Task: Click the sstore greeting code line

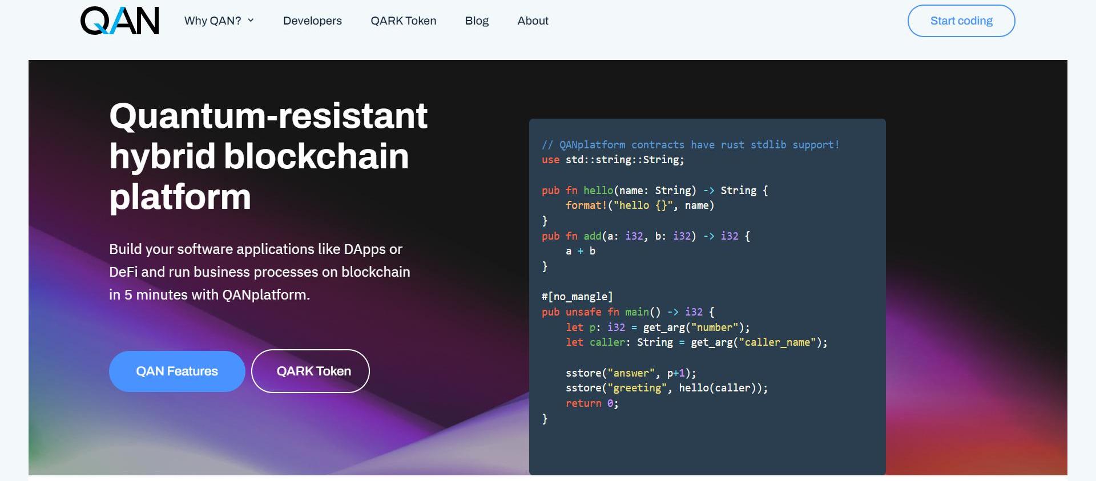Action: [666, 388]
